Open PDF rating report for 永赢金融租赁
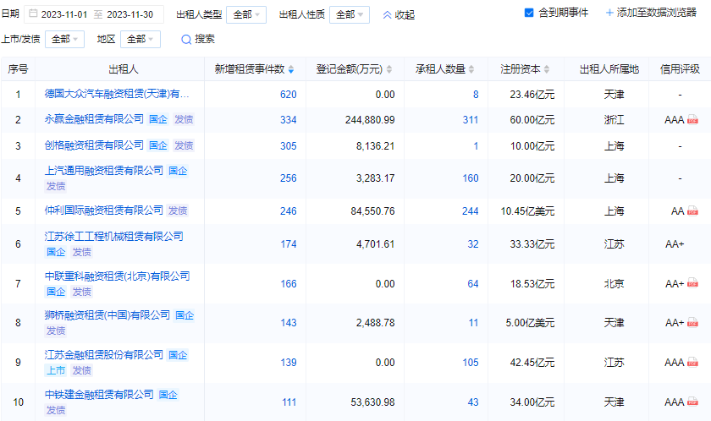 (692, 120)
